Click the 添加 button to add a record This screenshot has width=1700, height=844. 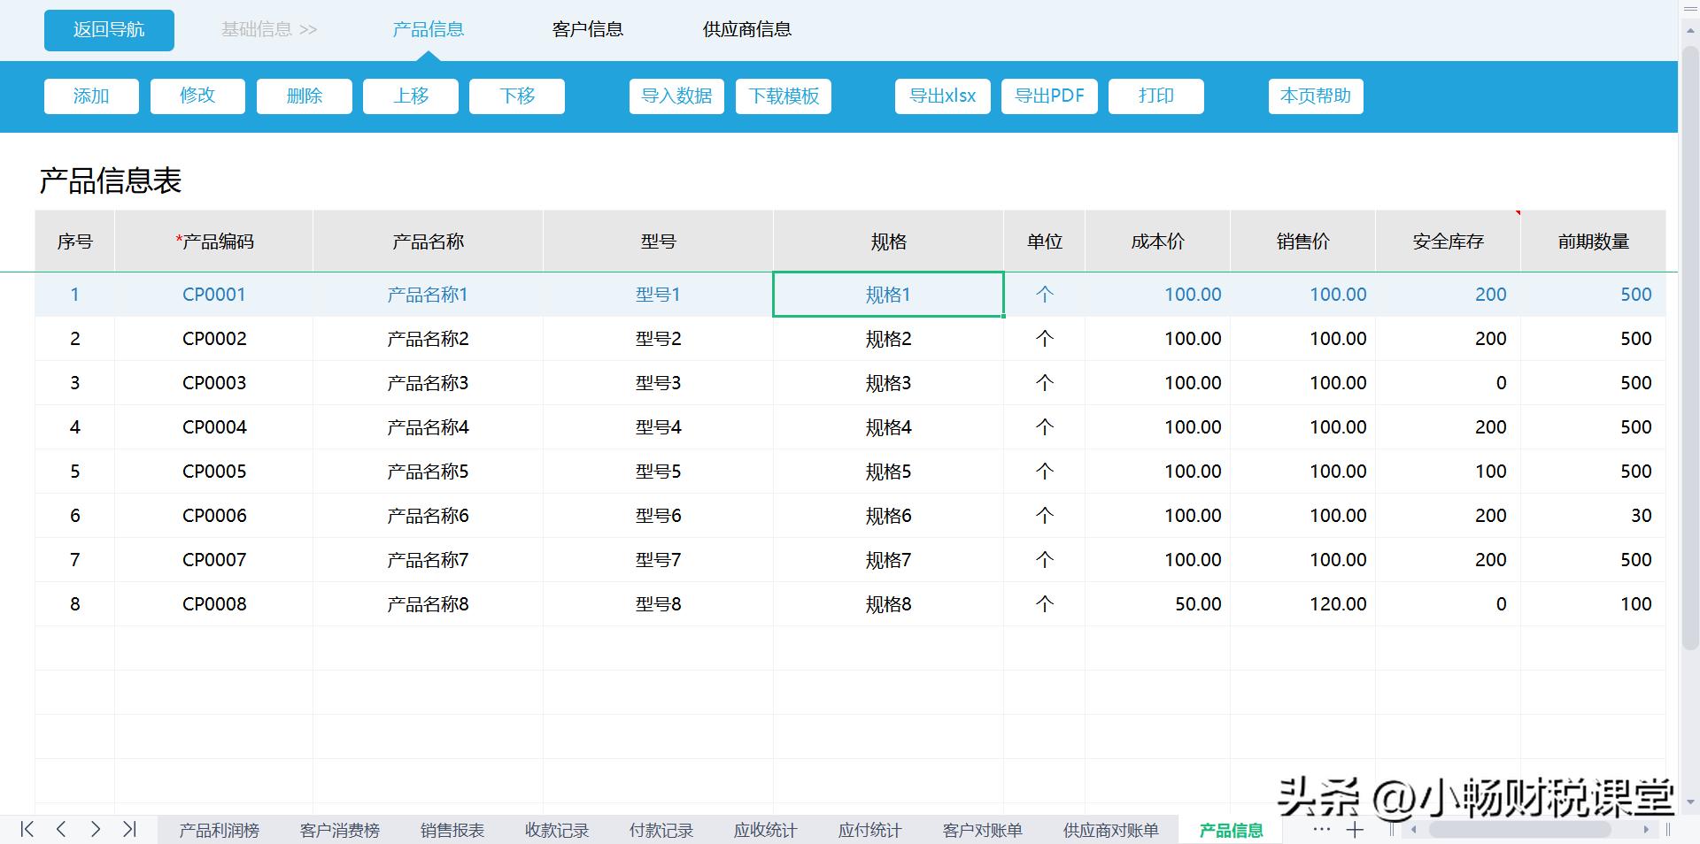[x=90, y=96]
